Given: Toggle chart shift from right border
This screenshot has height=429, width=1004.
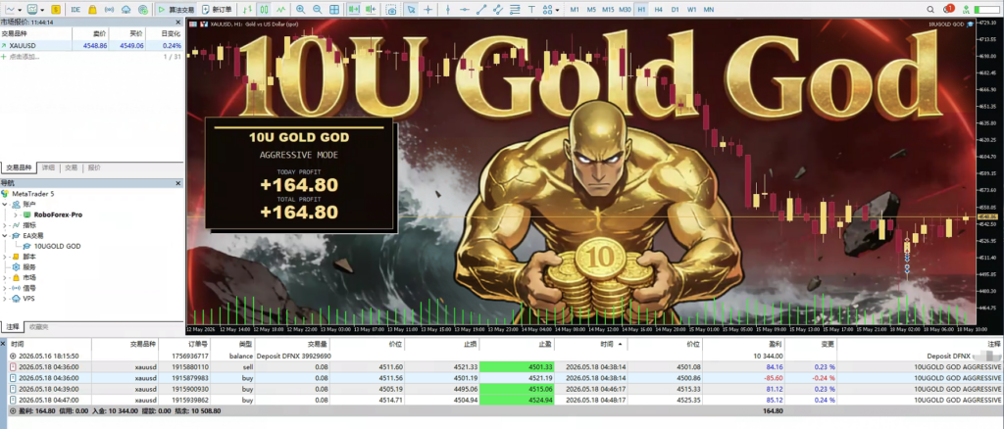Looking at the screenshot, I should 370,10.
